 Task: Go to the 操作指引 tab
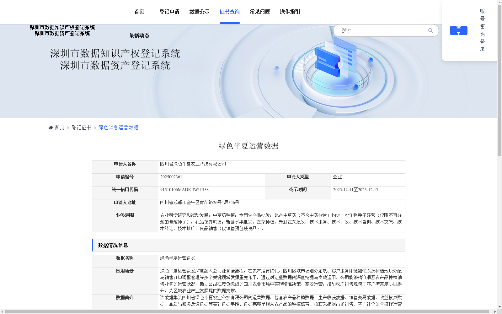(290, 12)
